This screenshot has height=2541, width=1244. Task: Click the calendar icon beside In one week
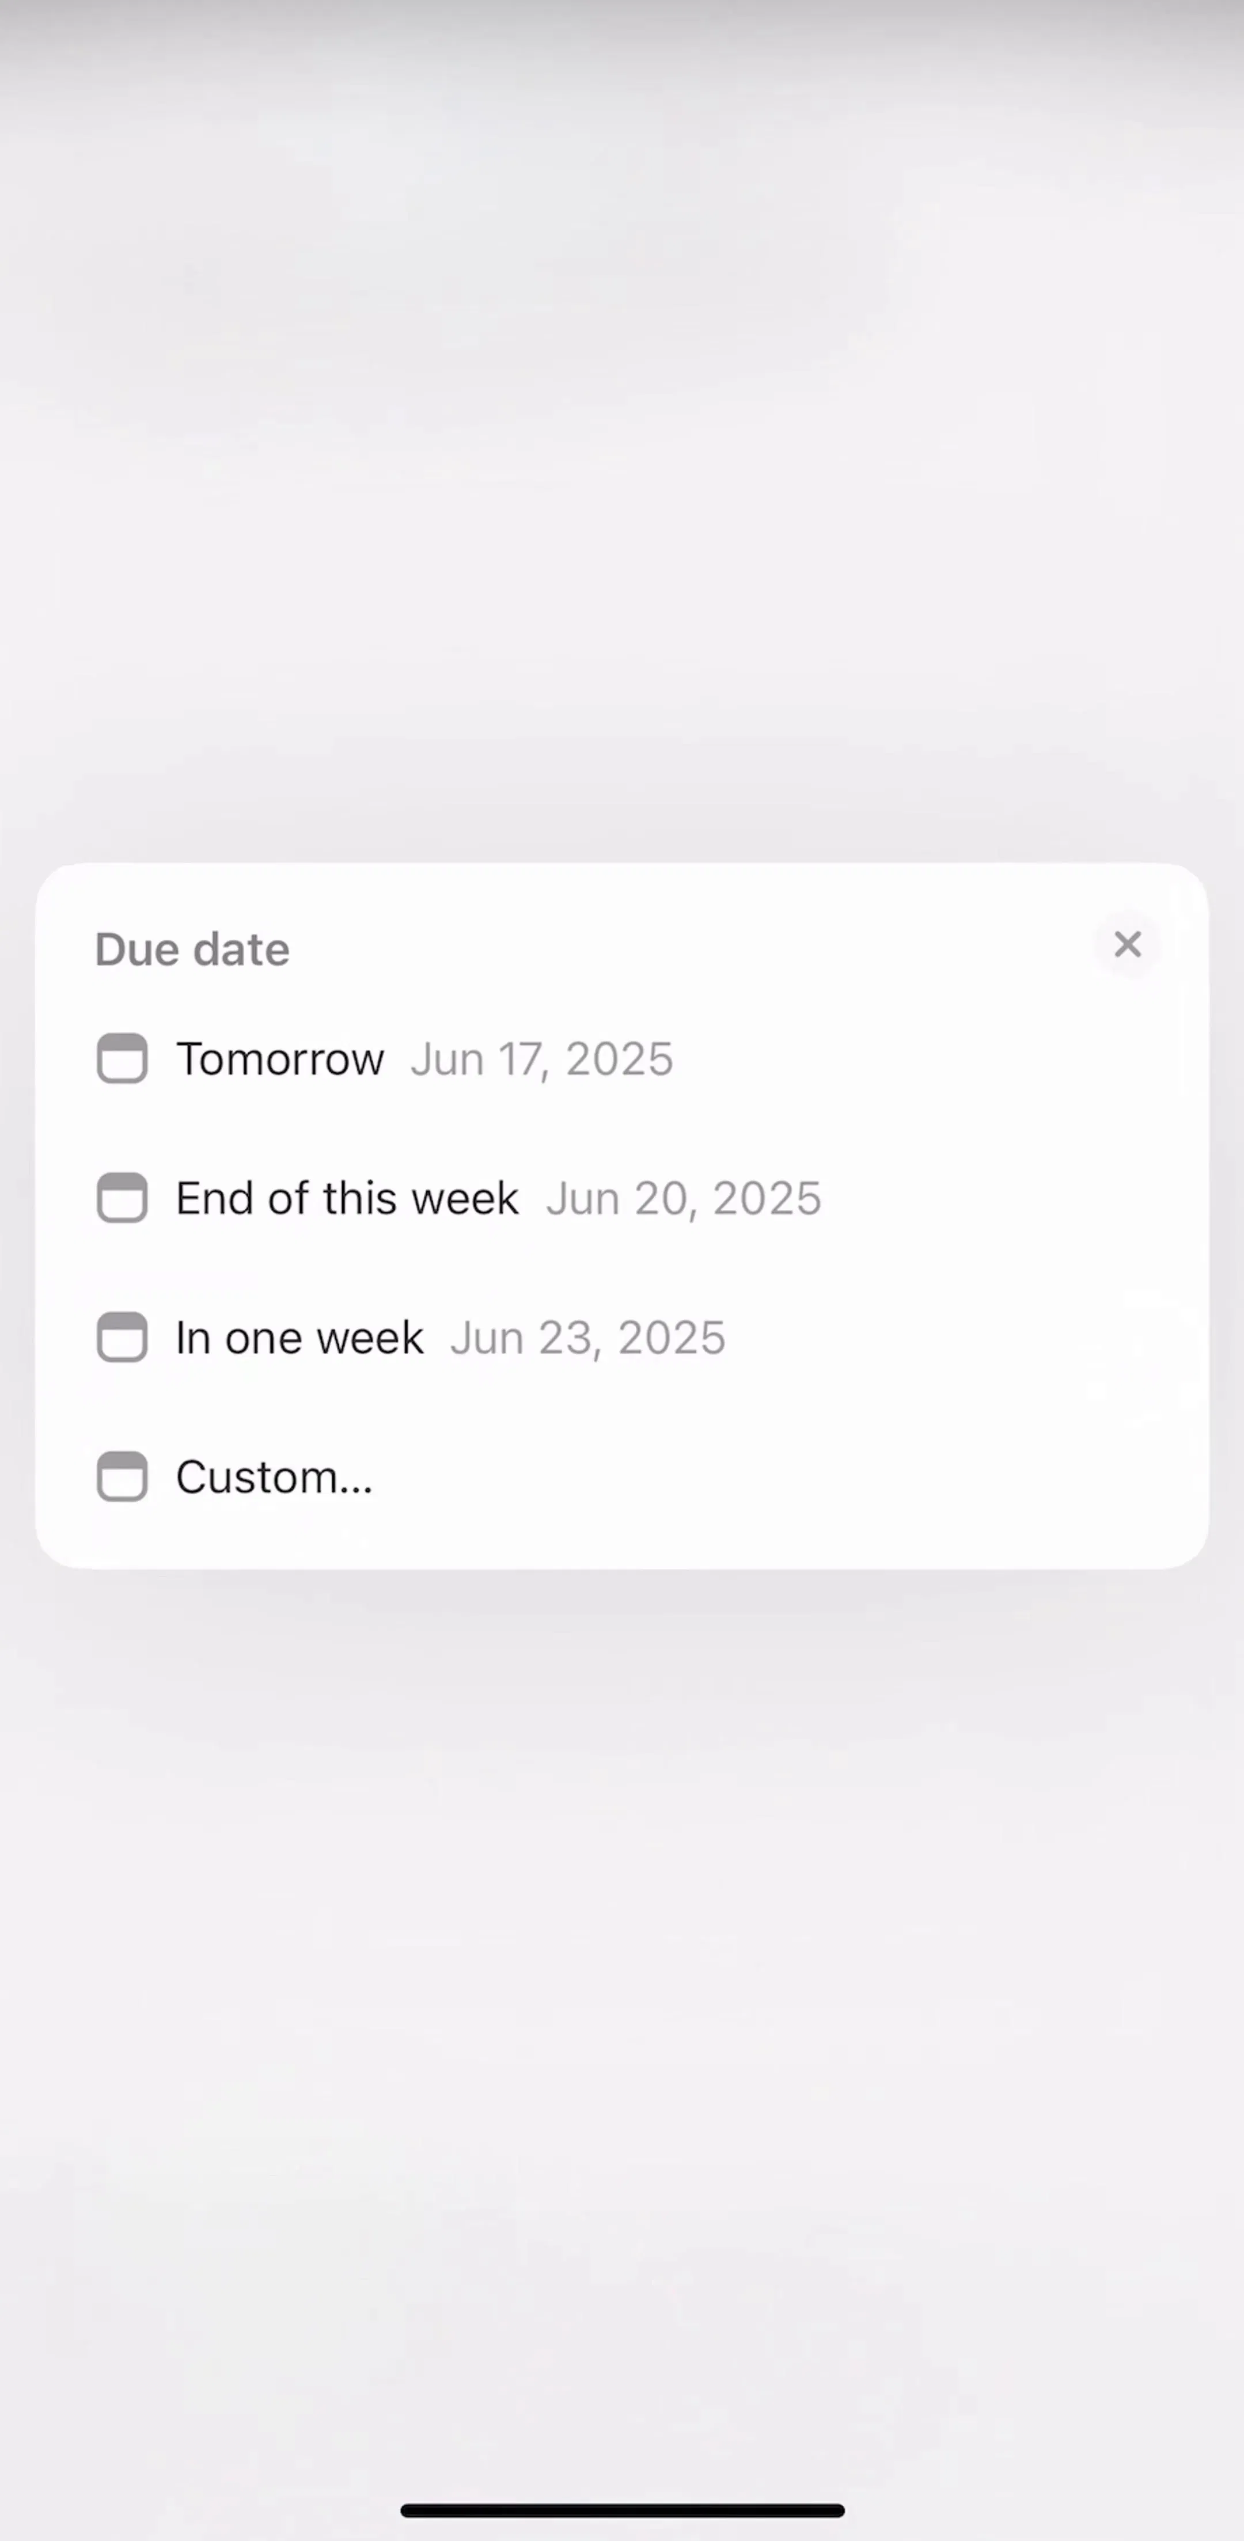click(x=122, y=1336)
